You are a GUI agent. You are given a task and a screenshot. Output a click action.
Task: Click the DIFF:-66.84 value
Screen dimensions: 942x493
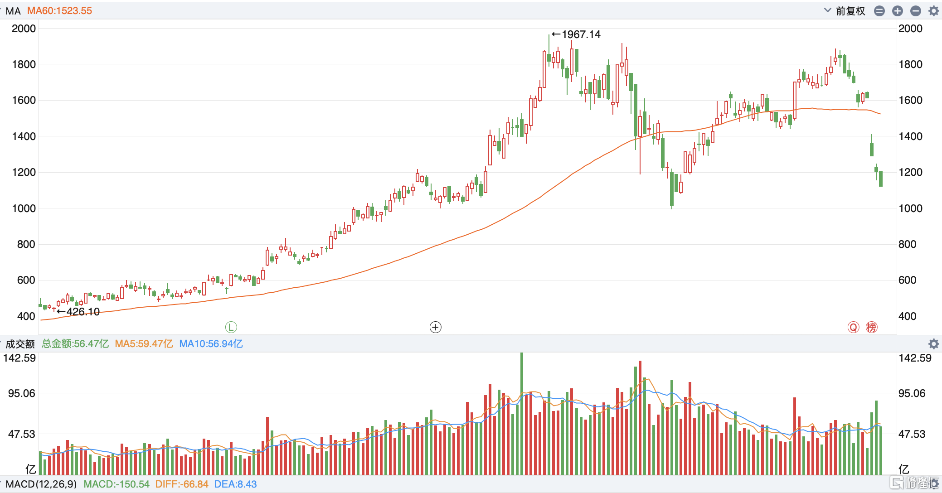182,484
